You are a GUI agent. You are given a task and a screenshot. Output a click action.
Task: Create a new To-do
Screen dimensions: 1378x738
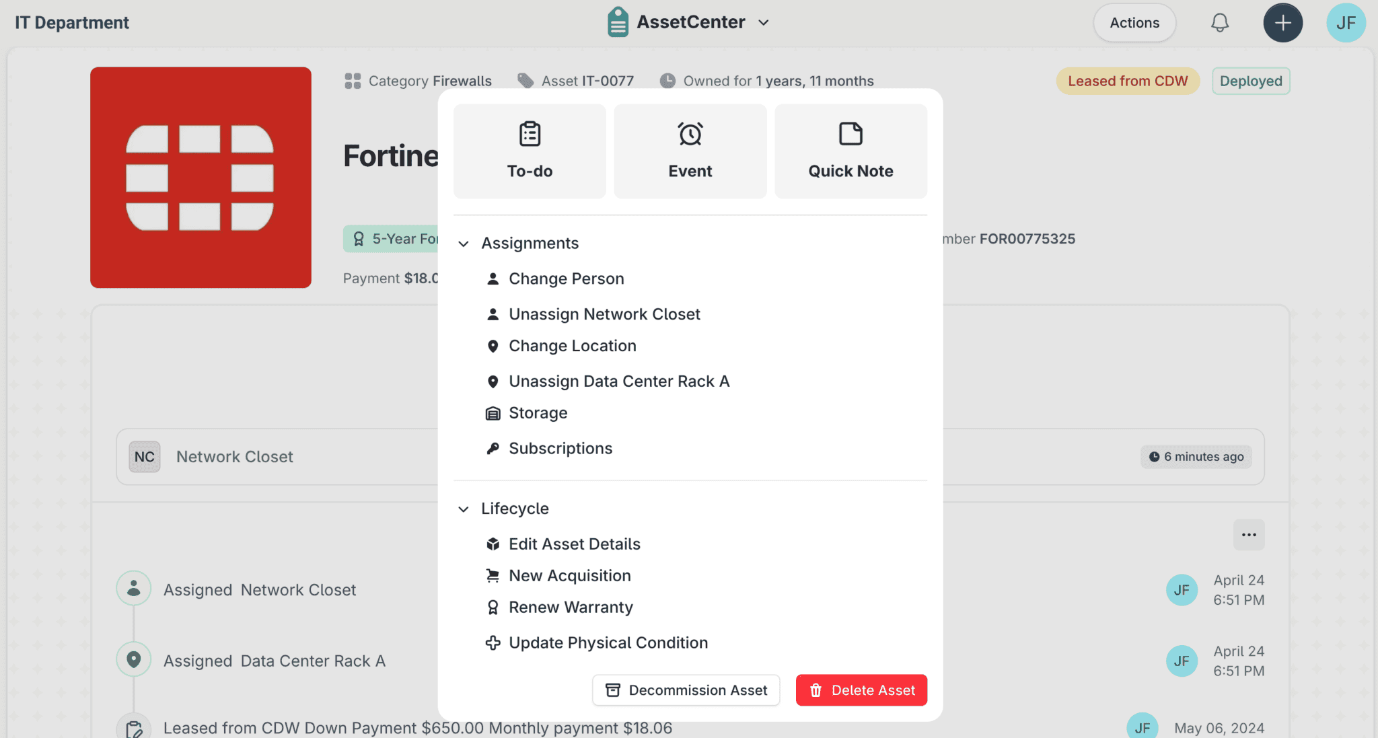(x=530, y=151)
